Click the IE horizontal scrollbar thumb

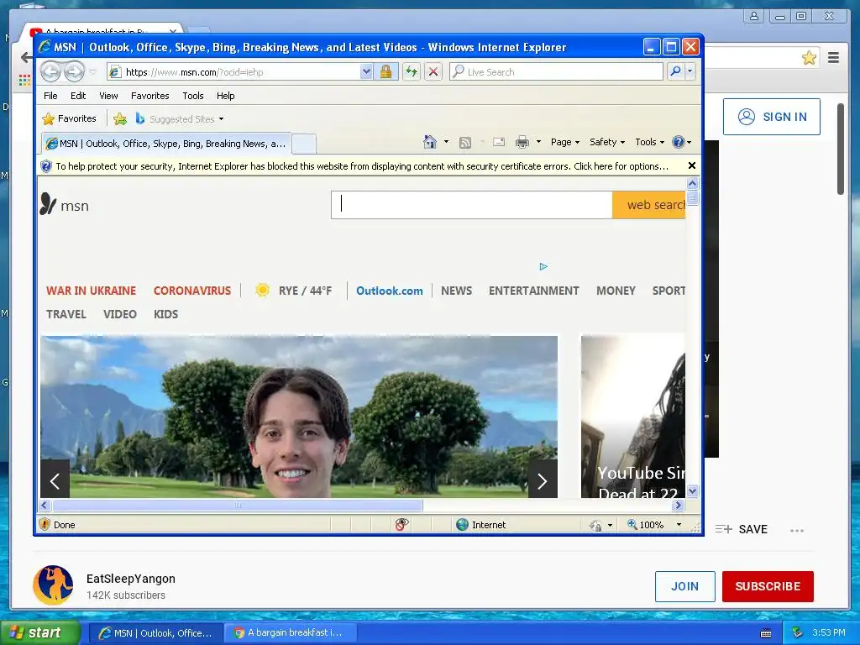pyautogui.click(x=237, y=505)
